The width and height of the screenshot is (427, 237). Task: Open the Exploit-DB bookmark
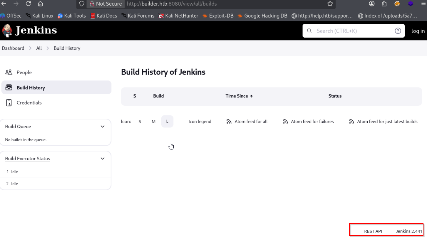221,16
